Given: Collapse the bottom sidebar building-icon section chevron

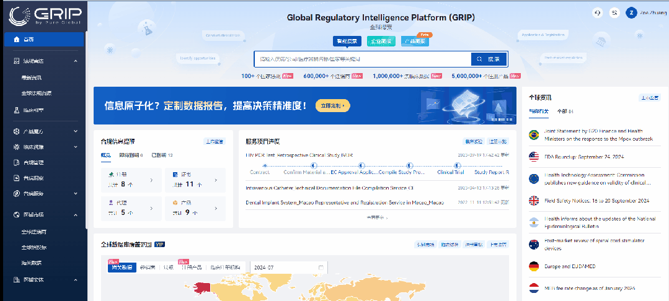Looking at the screenshot, I should (x=76, y=280).
